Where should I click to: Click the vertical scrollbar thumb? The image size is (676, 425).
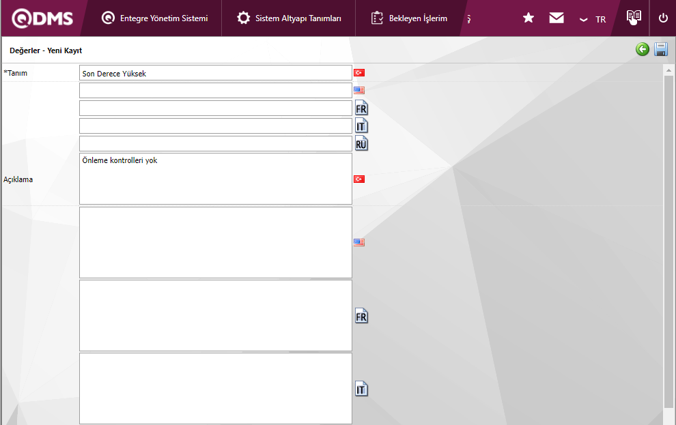(x=668, y=242)
